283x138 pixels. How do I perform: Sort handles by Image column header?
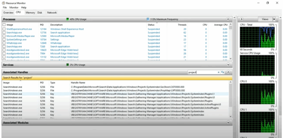click(6, 83)
